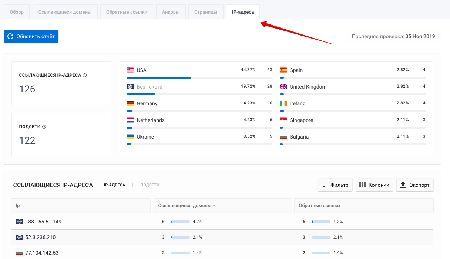
Task: Sort by Ссылающиеся домены column arrow
Action: point(214,206)
